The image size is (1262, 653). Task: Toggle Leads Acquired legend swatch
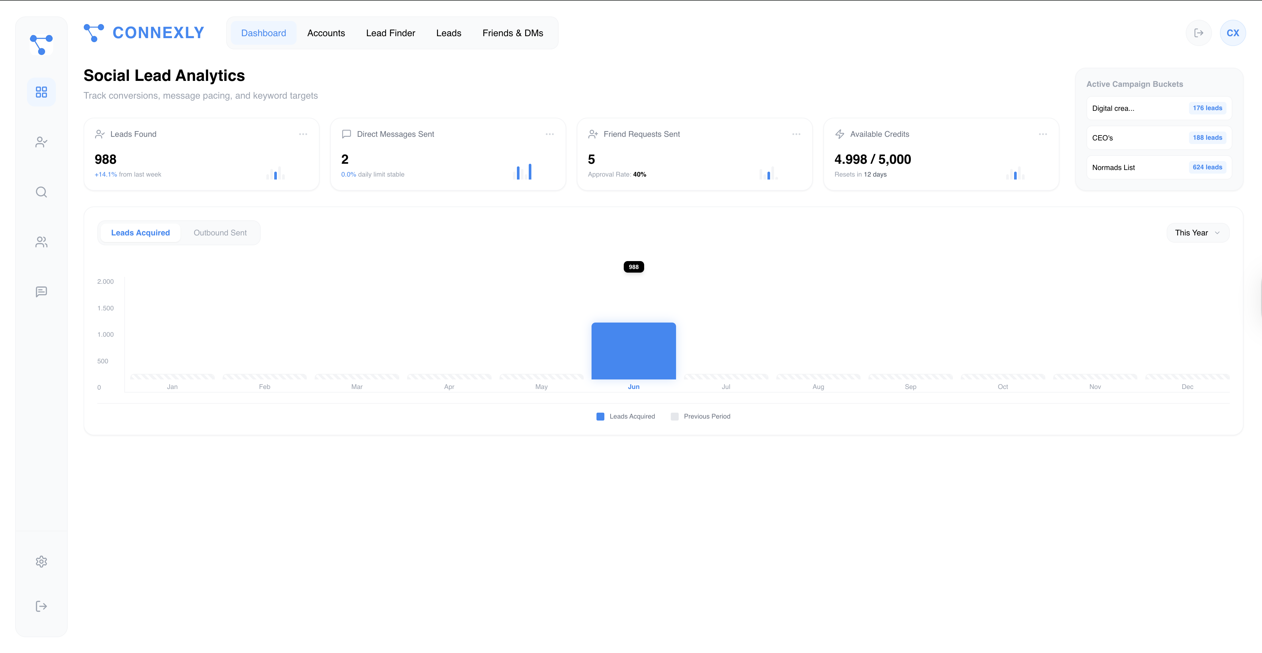(600, 416)
